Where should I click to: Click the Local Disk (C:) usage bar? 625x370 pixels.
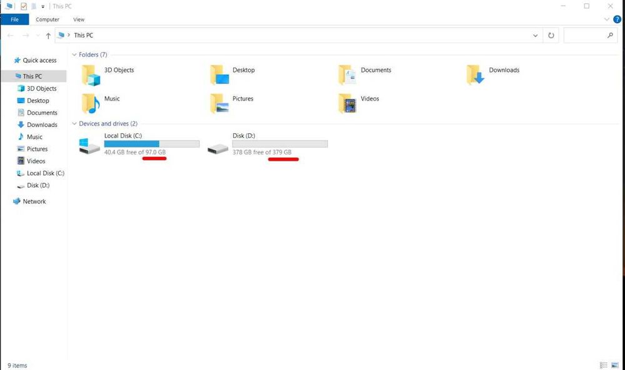click(x=152, y=144)
